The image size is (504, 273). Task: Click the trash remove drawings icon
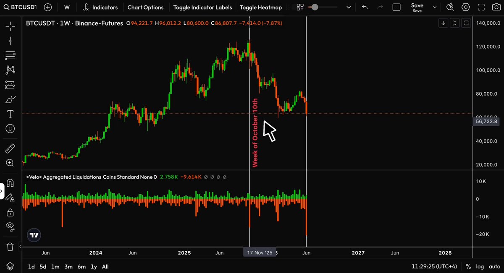pos(10,247)
